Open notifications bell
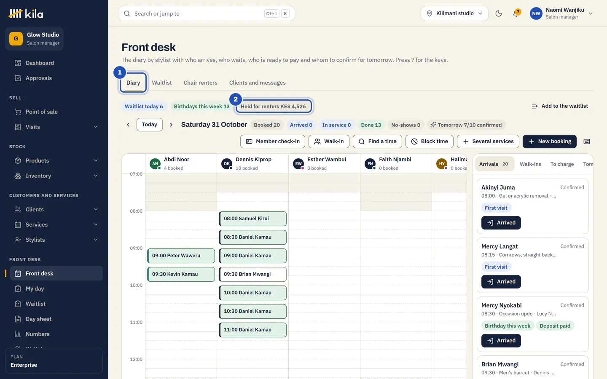The height and width of the screenshot is (379, 607). pos(516,13)
